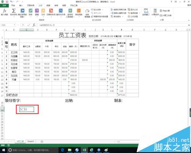Switch to the Data ribbon tab
This screenshot has height=153, width=191.
[48, 5]
